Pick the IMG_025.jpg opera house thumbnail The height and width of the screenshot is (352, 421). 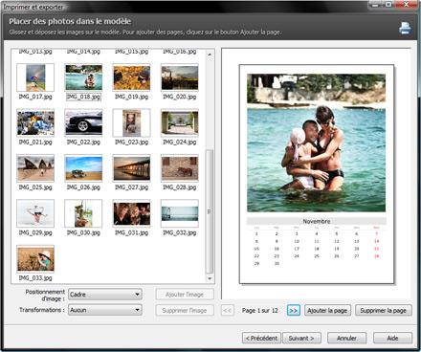tap(35, 168)
